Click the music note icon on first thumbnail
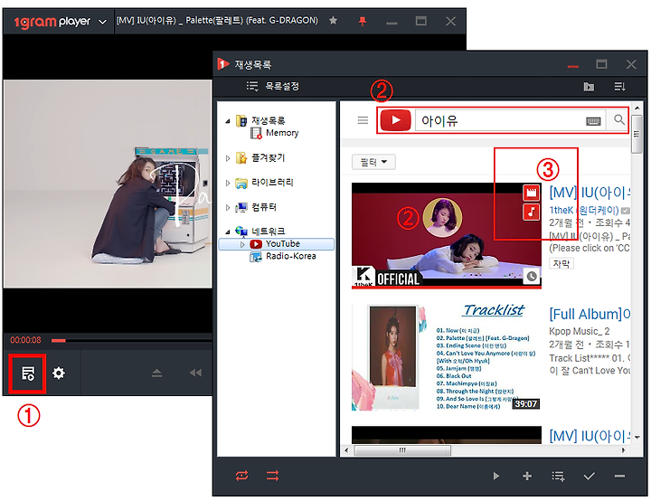The height and width of the screenshot is (501, 651). [531, 212]
